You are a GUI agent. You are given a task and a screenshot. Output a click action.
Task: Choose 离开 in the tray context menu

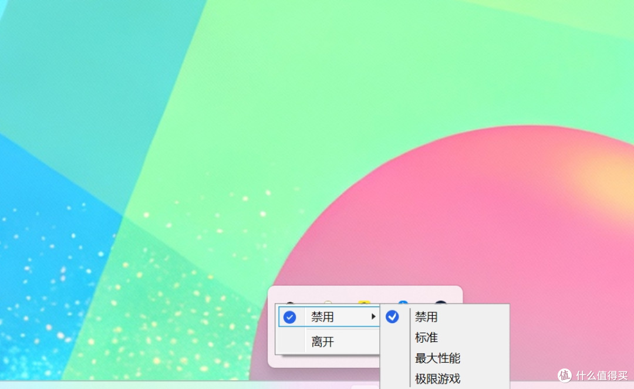point(329,341)
